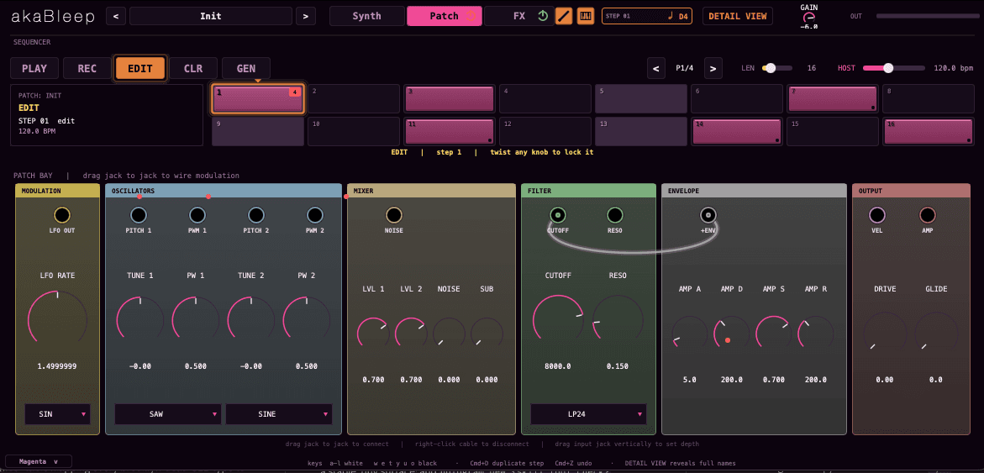Click the LFO OUT jack
The image size is (984, 473).
point(62,215)
